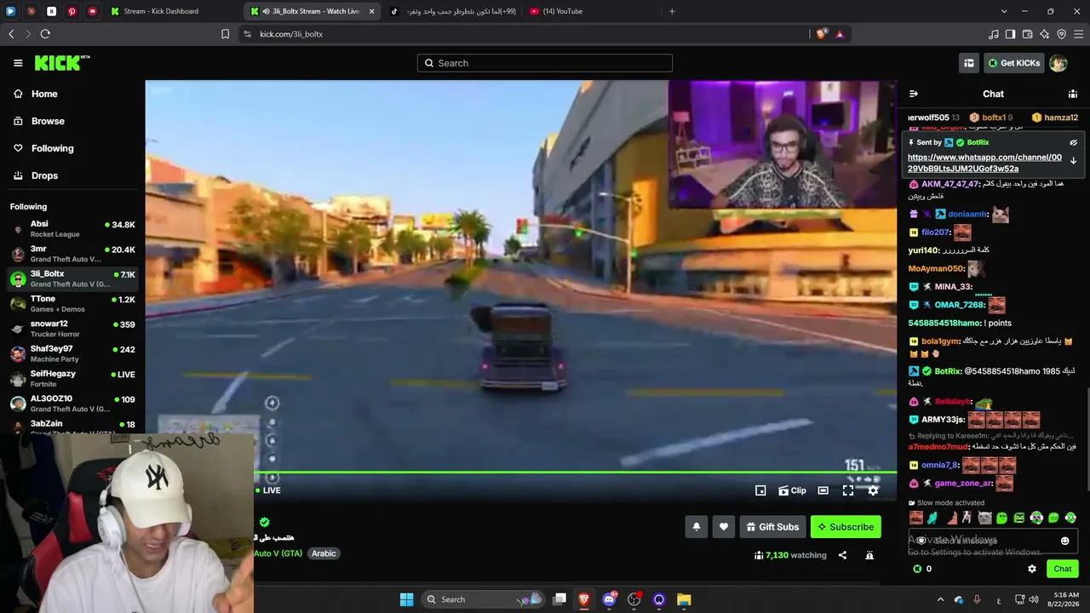Click the Get KICKs button

(1013, 63)
